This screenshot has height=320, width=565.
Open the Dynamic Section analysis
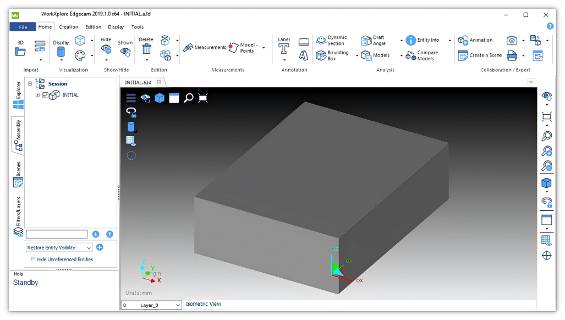[x=332, y=40]
